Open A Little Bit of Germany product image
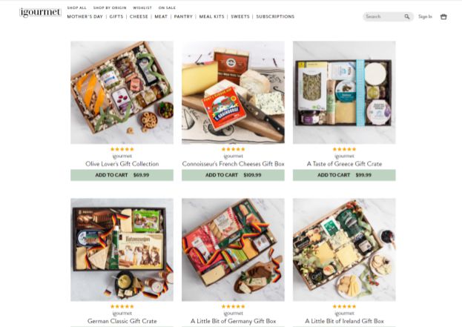Viewport: 462px width, 327px height. click(x=233, y=250)
